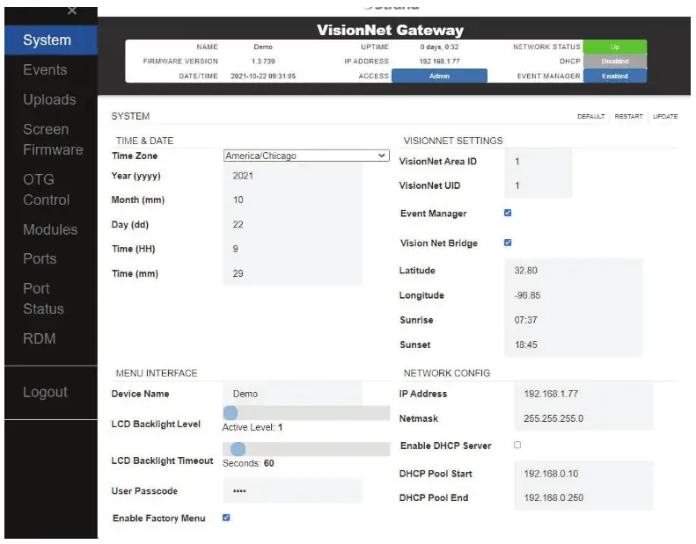The width and height of the screenshot is (696, 544).
Task: Open the RDM page
Action: [39, 338]
